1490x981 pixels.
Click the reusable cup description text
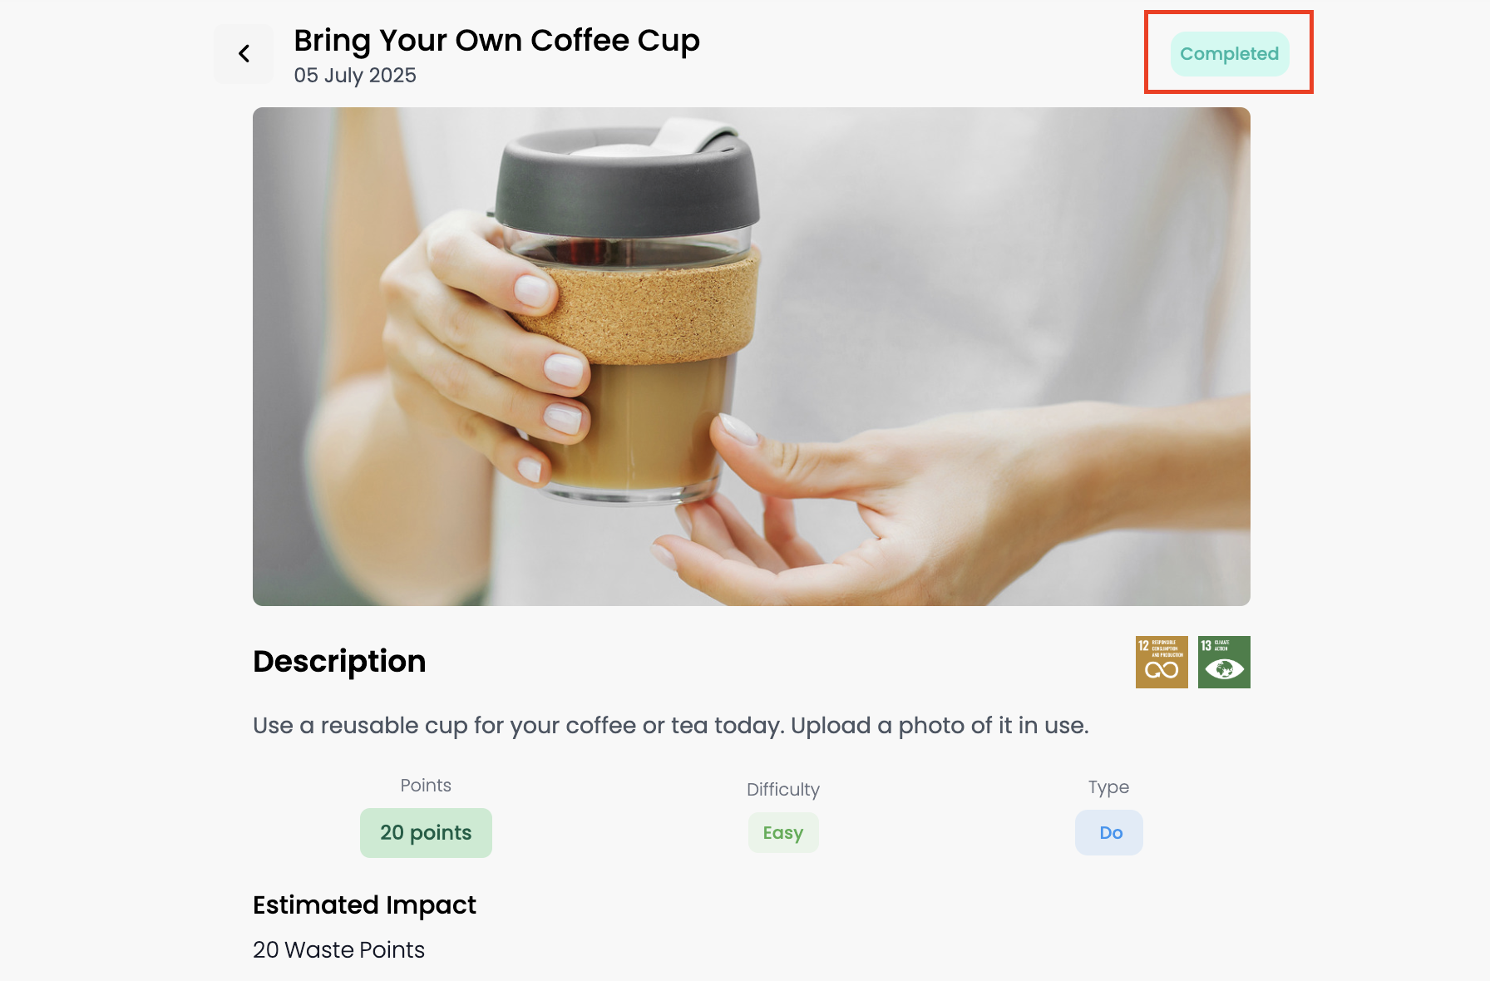pyautogui.click(x=671, y=725)
